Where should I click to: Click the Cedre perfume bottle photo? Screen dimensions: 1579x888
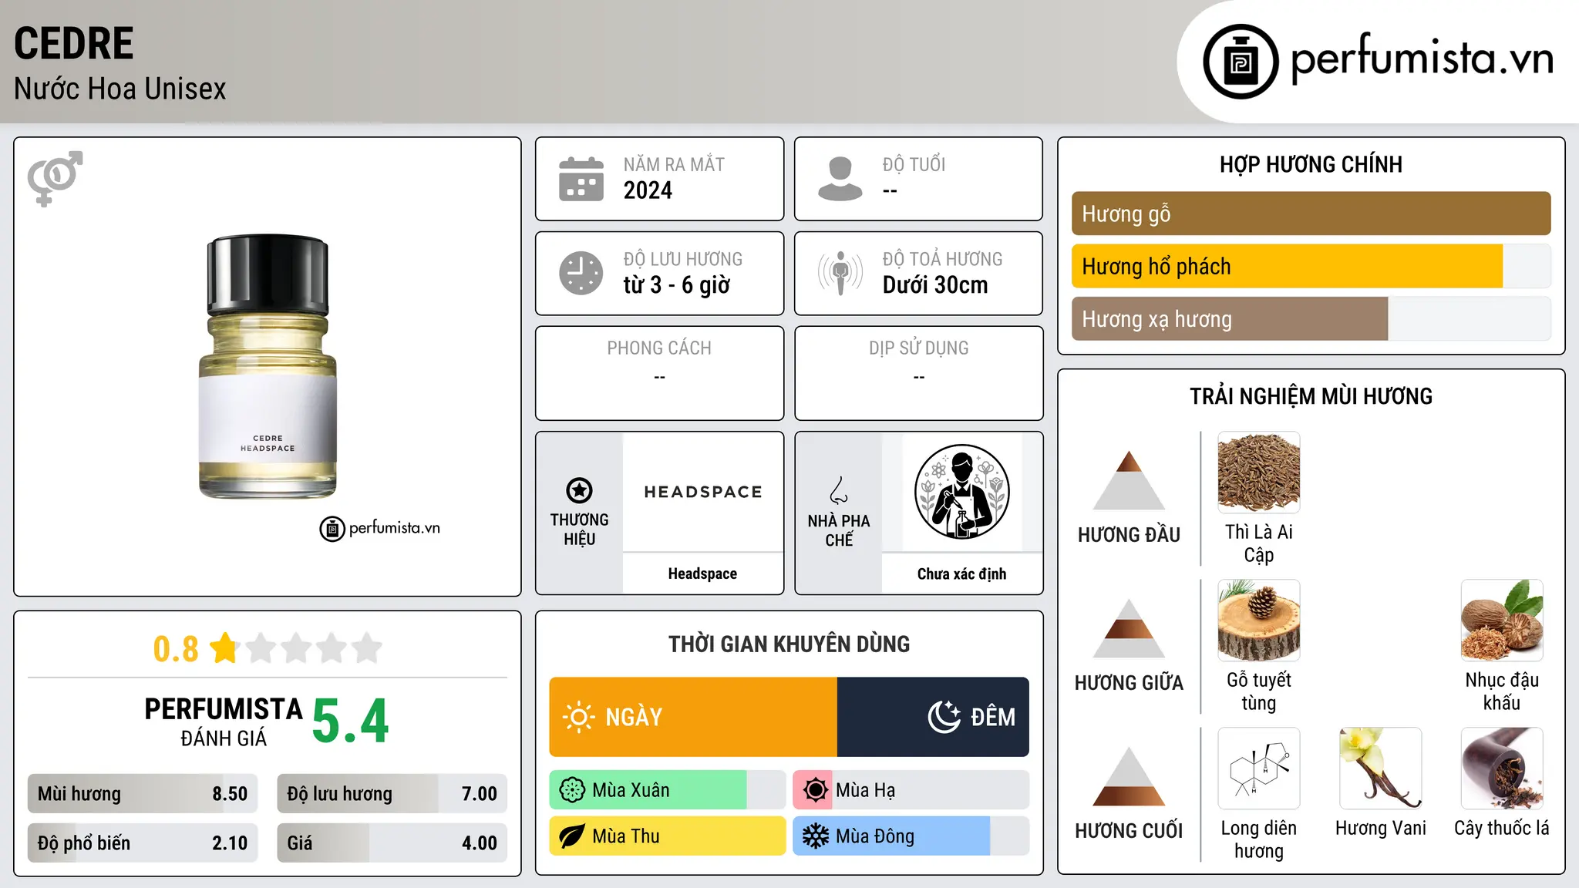coord(268,366)
